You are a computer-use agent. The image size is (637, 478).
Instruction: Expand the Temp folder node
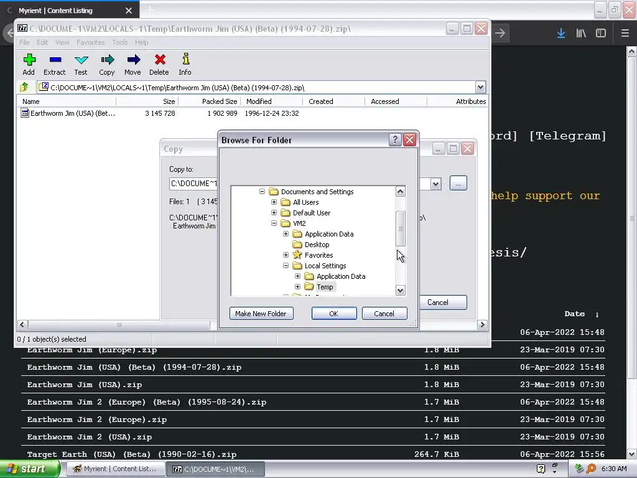click(297, 286)
